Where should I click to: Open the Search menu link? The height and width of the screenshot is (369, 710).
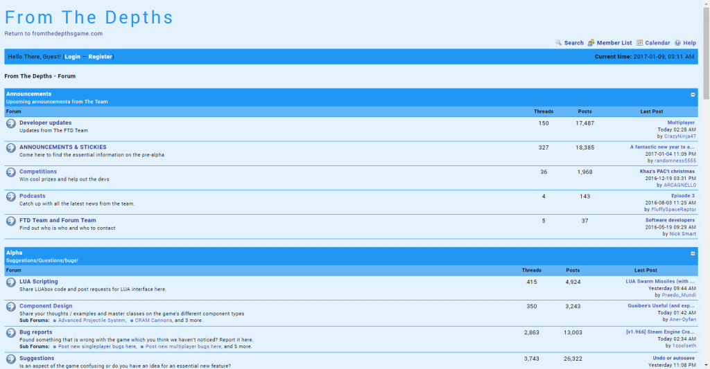click(x=573, y=43)
